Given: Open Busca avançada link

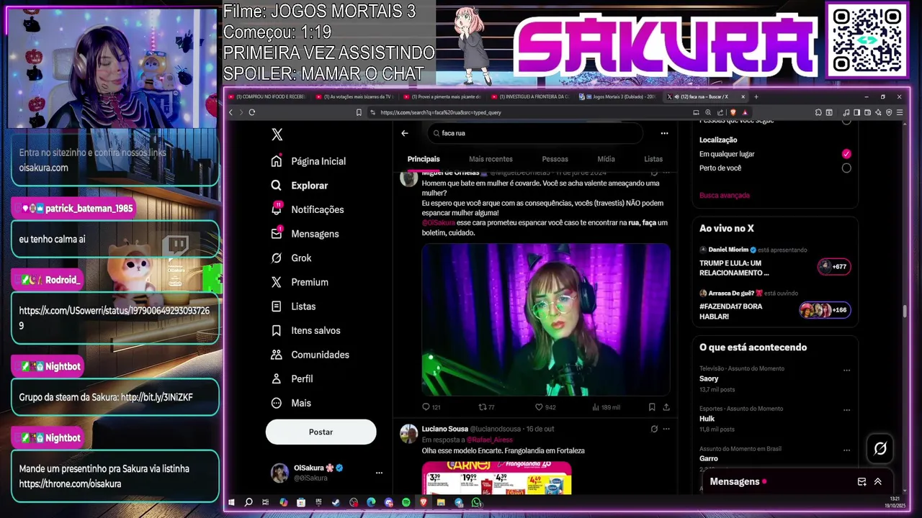Looking at the screenshot, I should pos(725,196).
